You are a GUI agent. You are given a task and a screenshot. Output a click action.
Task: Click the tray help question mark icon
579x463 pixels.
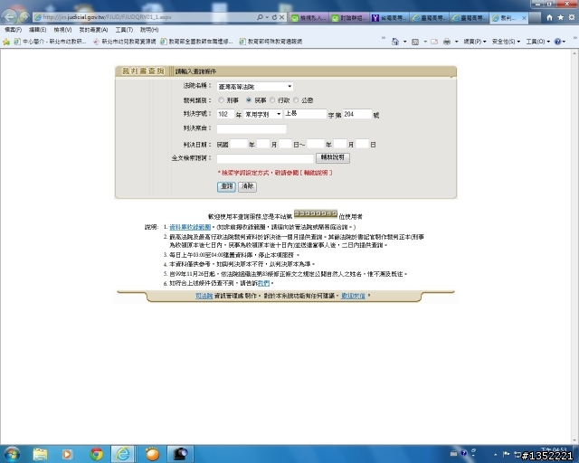point(464,453)
